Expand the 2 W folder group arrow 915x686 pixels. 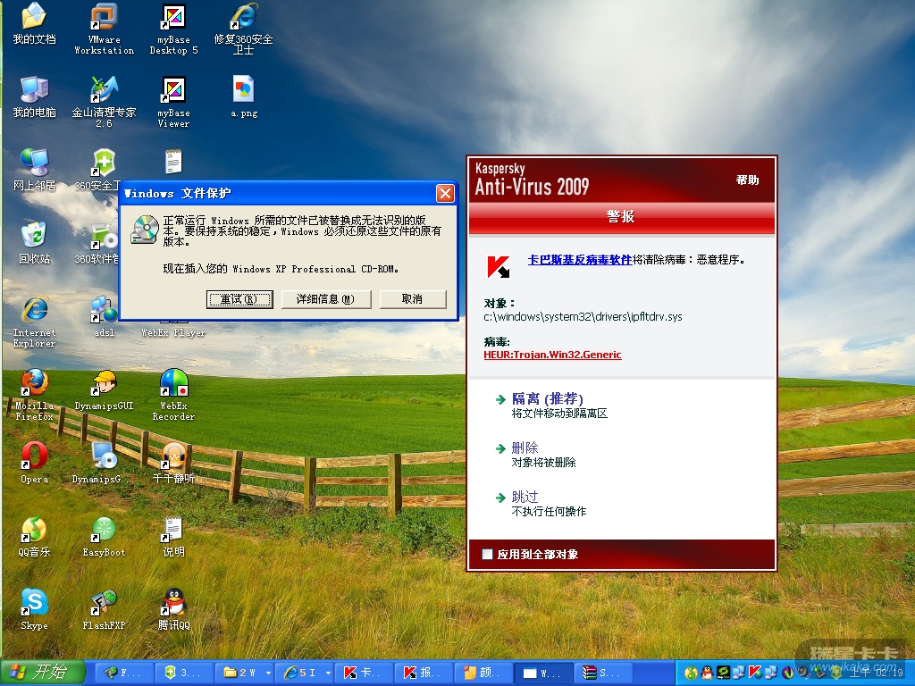coord(268,673)
